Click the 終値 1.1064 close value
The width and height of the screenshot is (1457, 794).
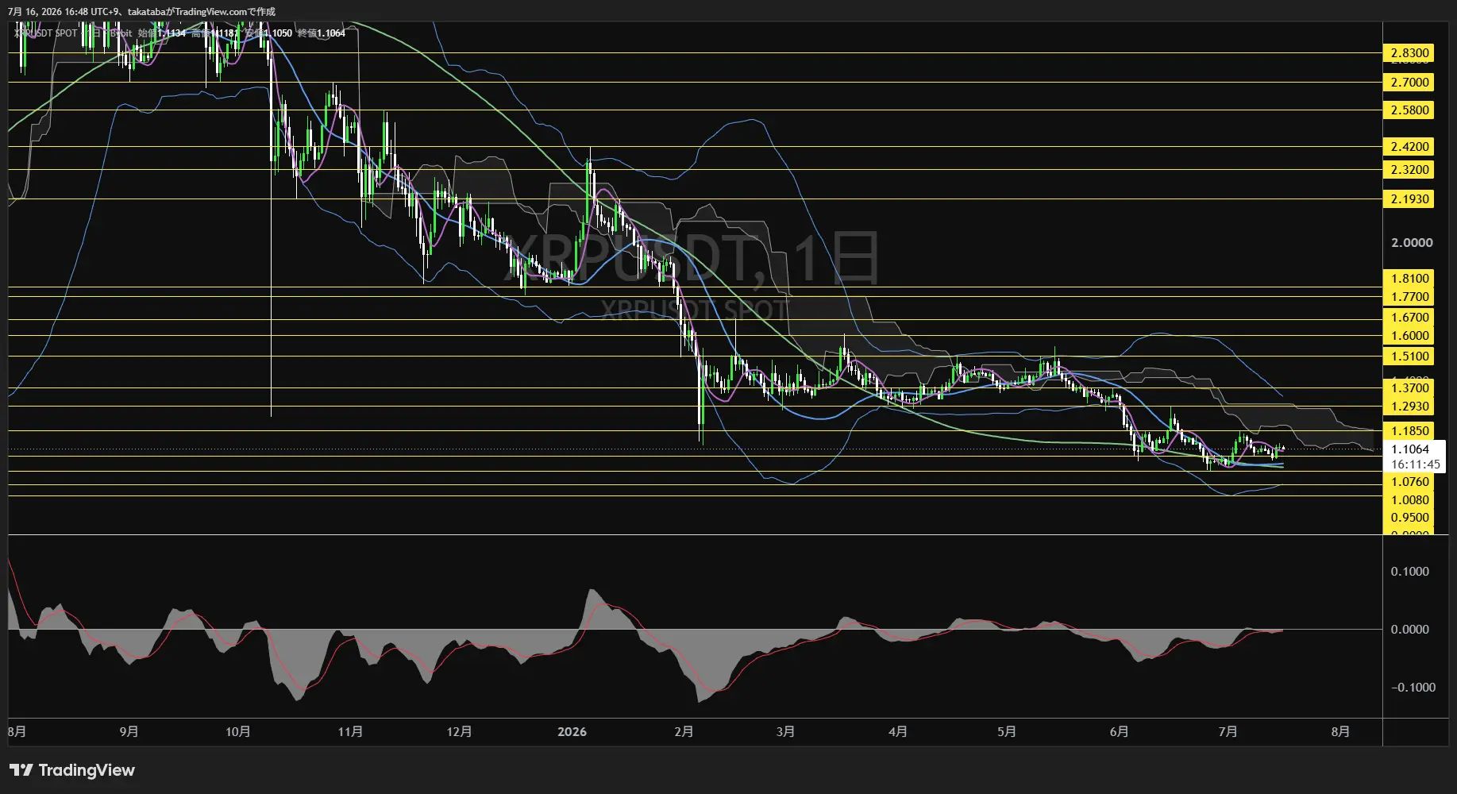pyautogui.click(x=321, y=33)
